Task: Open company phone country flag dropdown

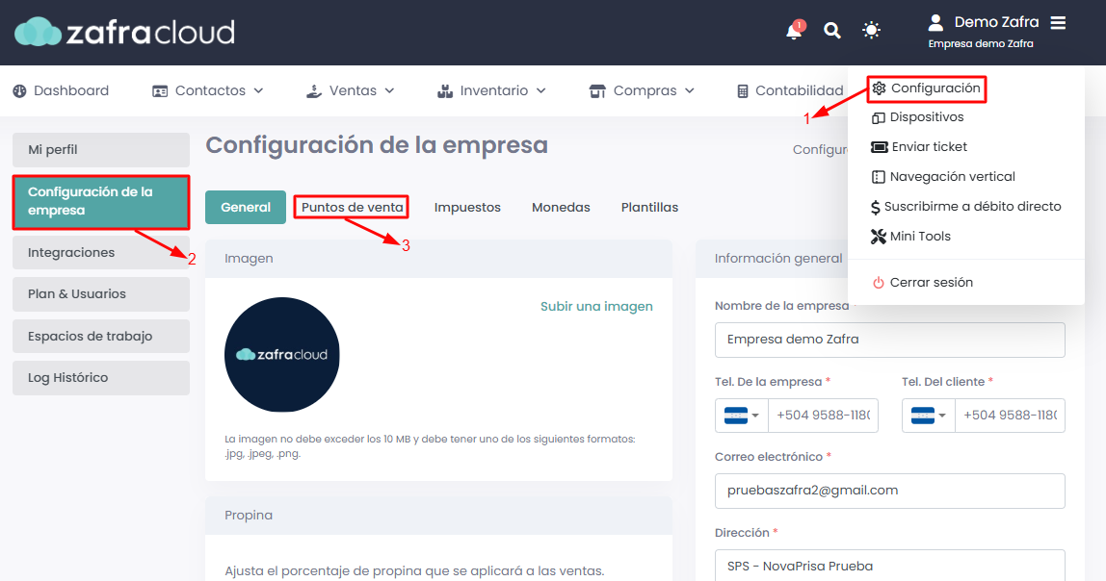Action: (741, 416)
